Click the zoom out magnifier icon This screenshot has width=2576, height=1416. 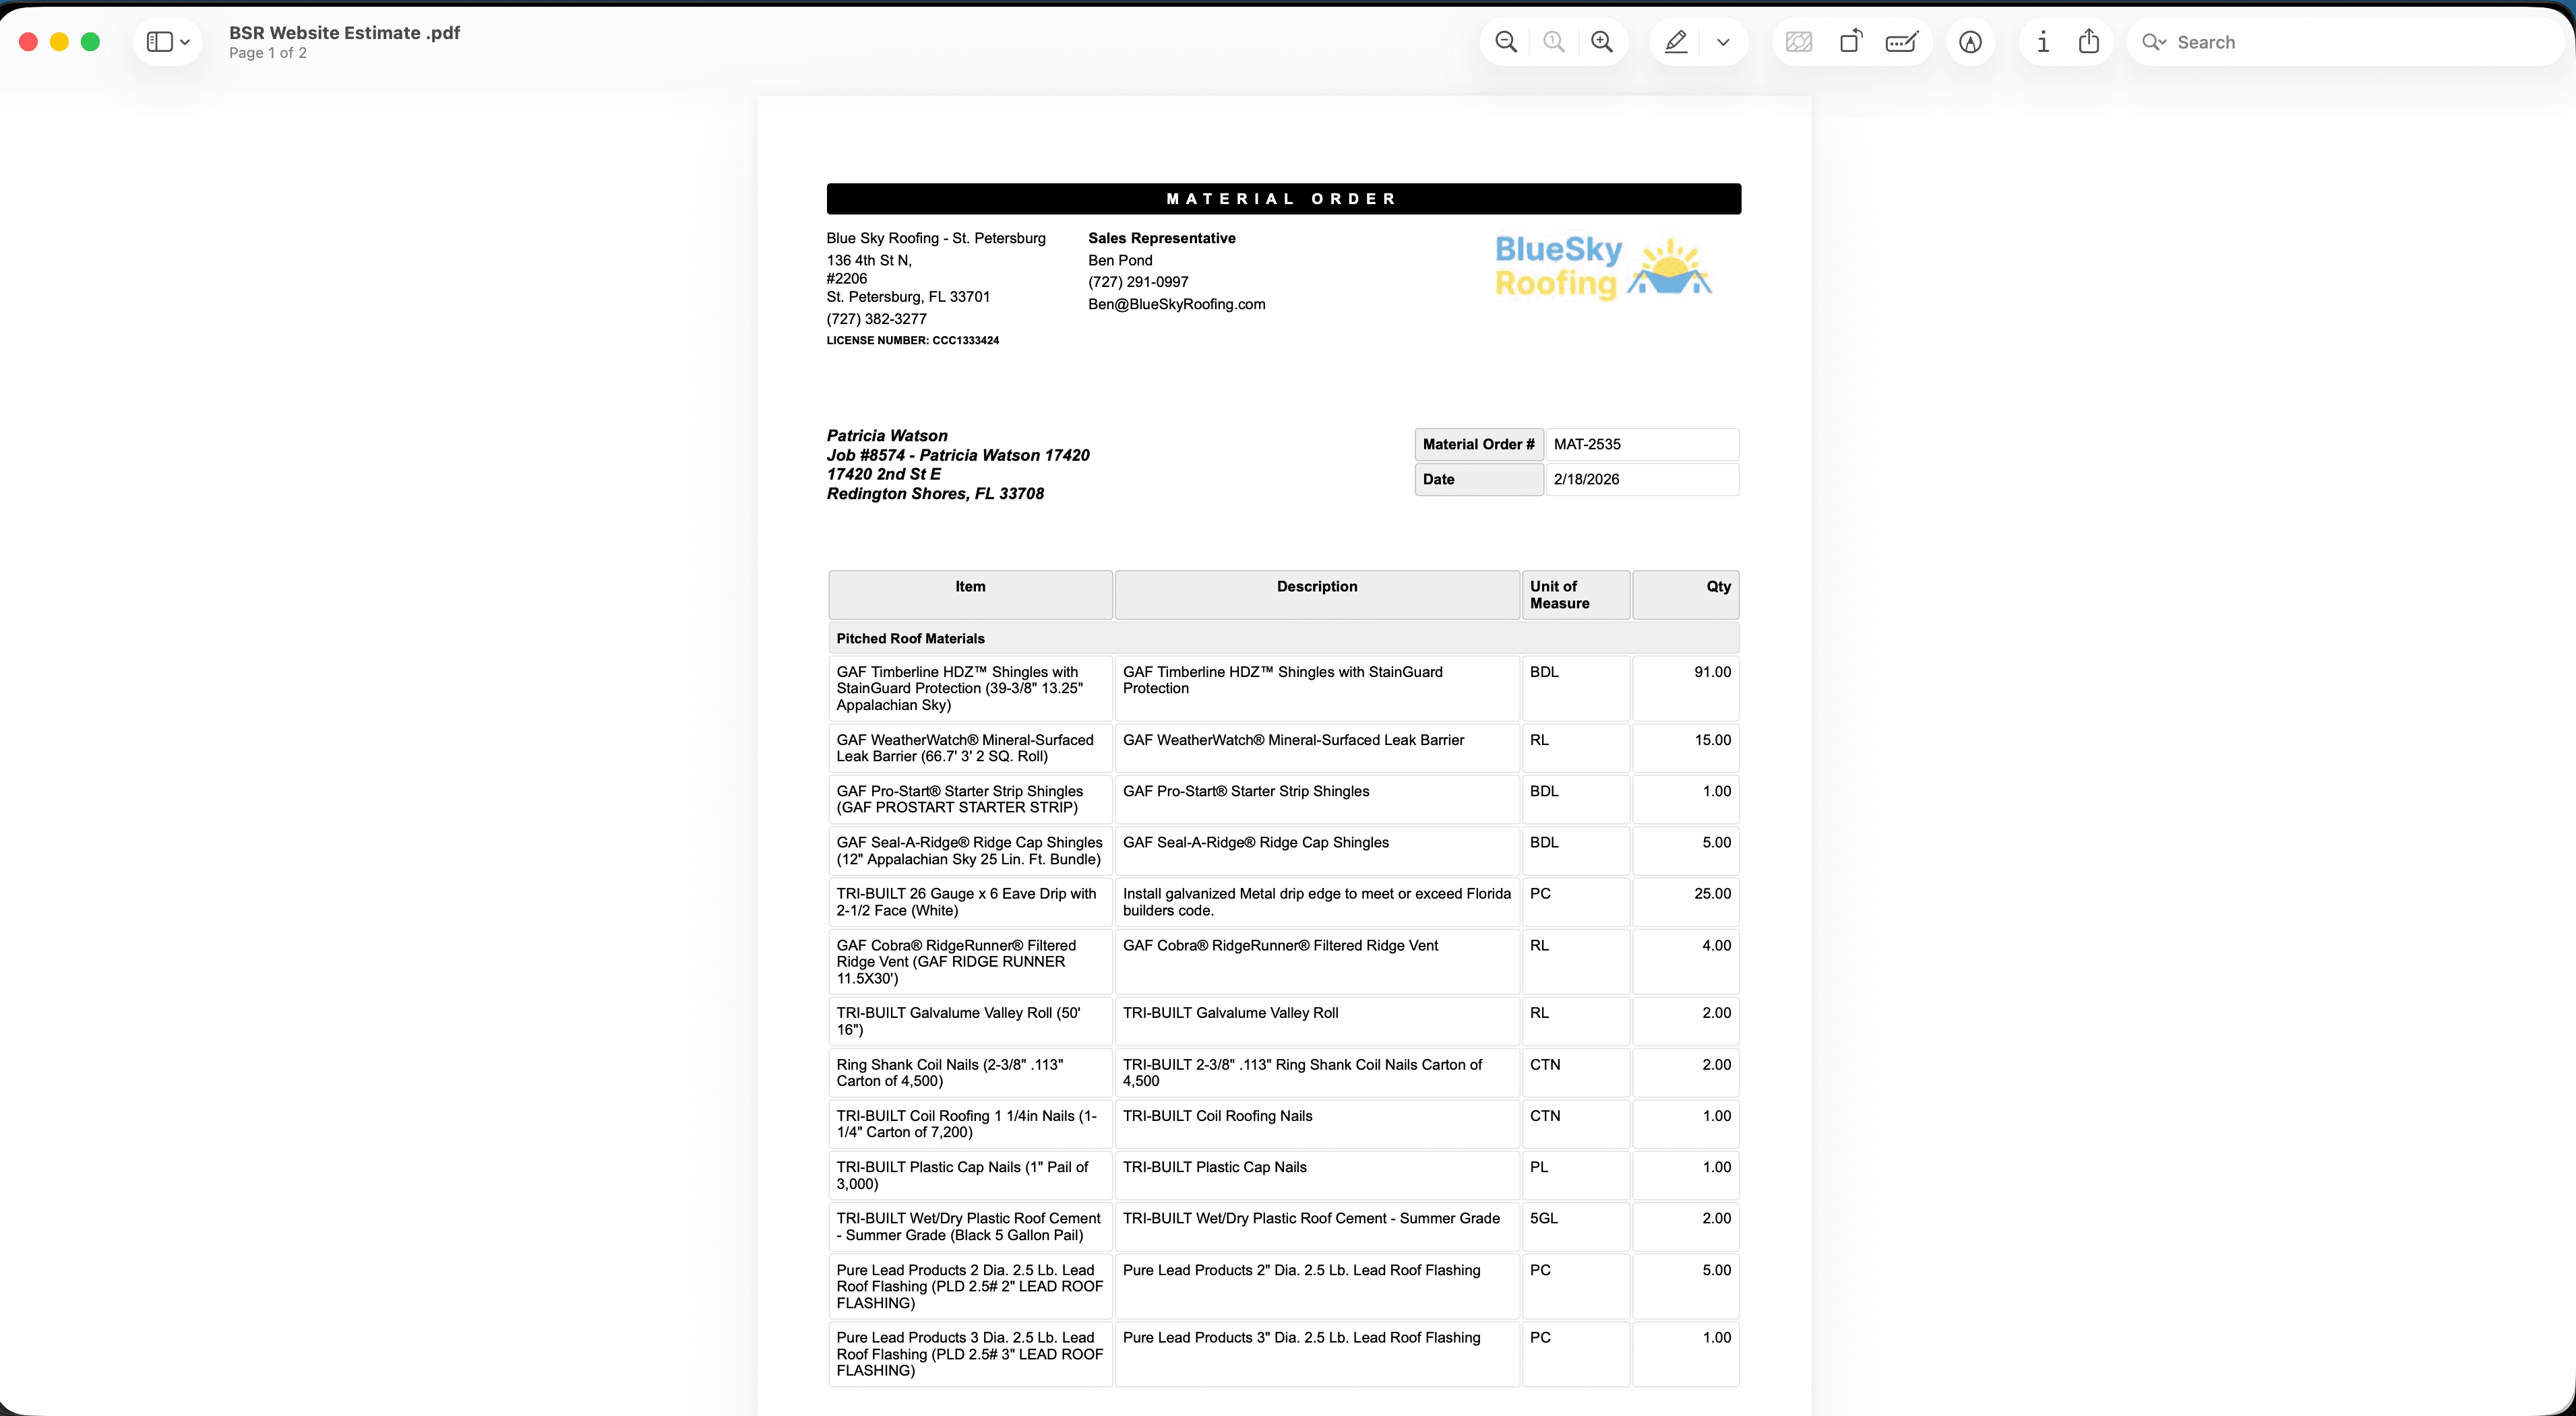[x=1505, y=42]
